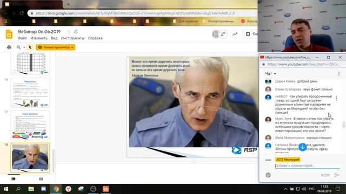Open the Вид menu
346x194 pixels.
(54, 38)
